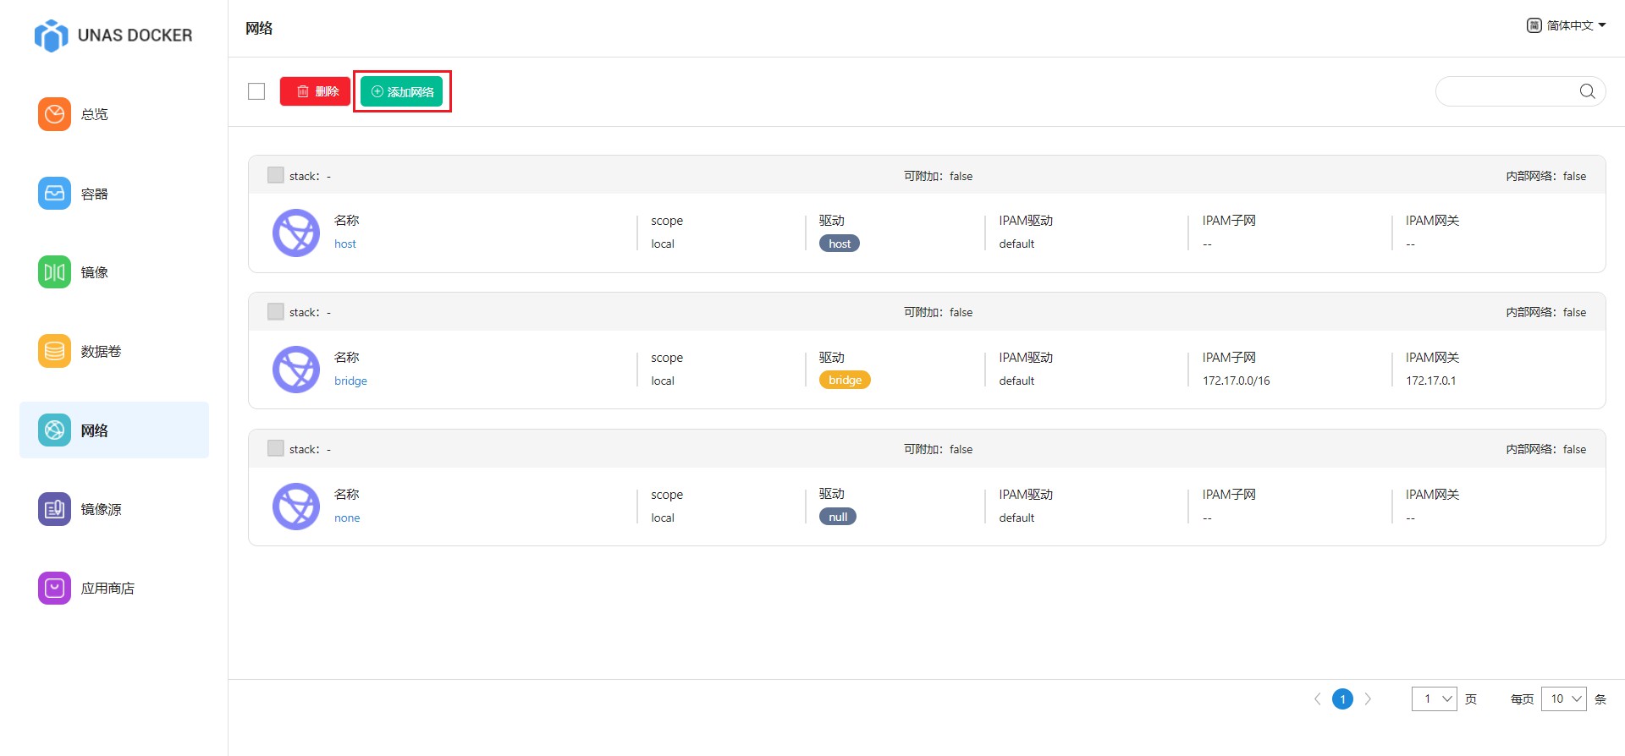Viewport: 1625px width, 756px height.
Task: Open the 镜像 images icon in sidebar
Action: [54, 272]
